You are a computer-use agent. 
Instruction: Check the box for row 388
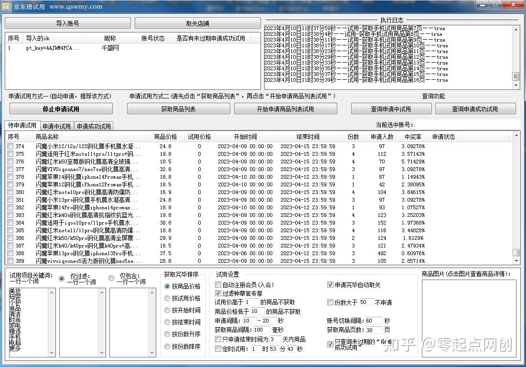click(x=11, y=253)
